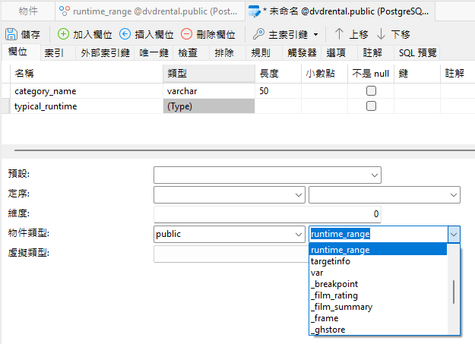Image resolution: width=475 pixels, height=344 pixels.
Task: Click the 類型 (Type) column header
Action: pos(209,74)
